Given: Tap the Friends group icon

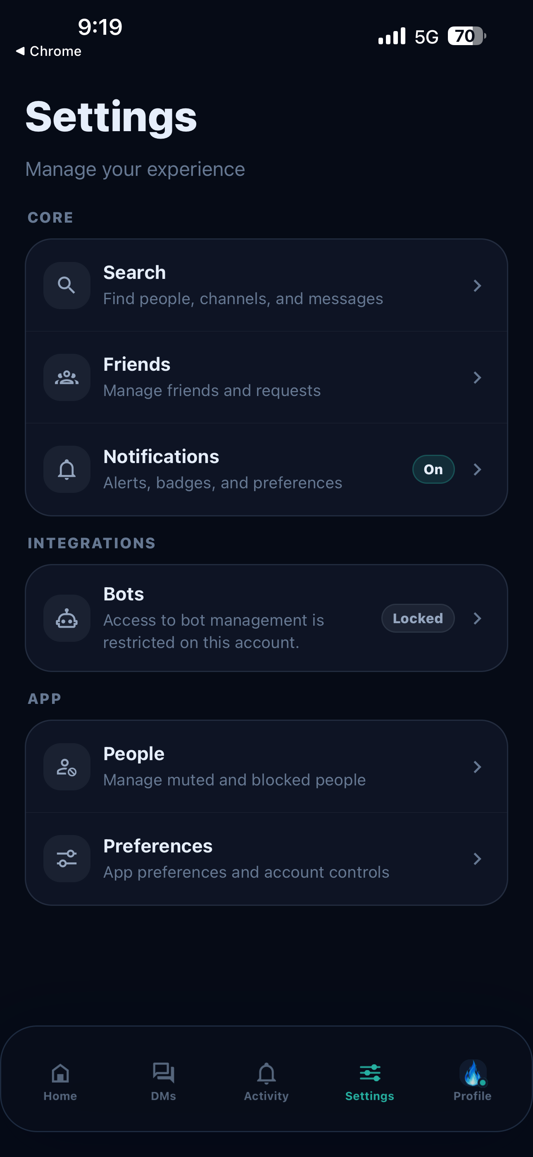Looking at the screenshot, I should [67, 377].
